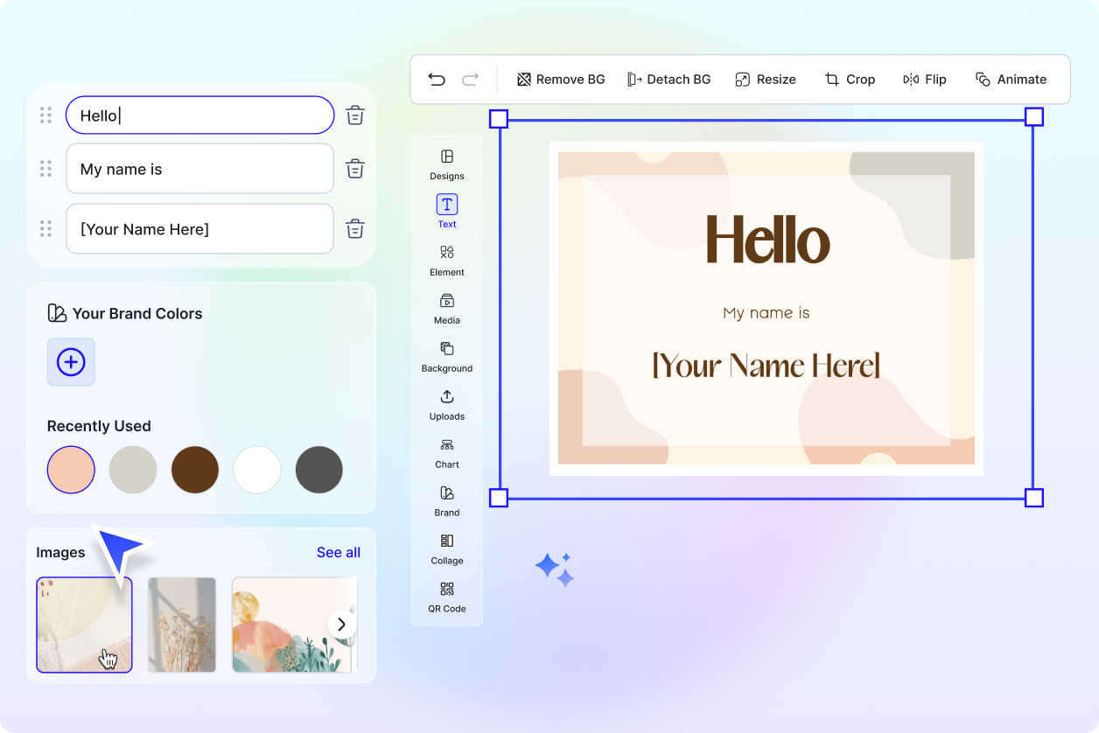
Task: Open the Uploads panel
Action: tap(447, 405)
